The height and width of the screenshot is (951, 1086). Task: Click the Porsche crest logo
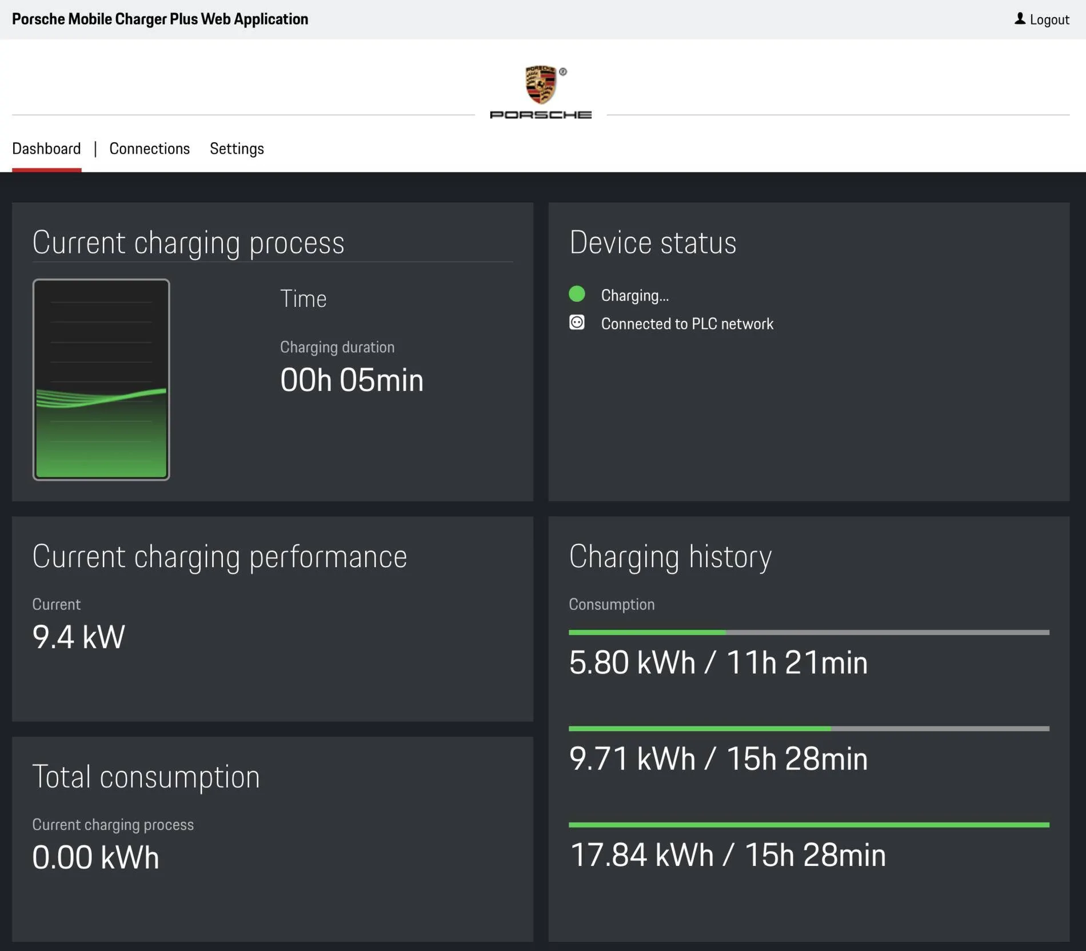[541, 85]
